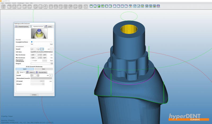Click the upper Kategorie value field
Screen dimensions: 212x124
pos(41,64)
